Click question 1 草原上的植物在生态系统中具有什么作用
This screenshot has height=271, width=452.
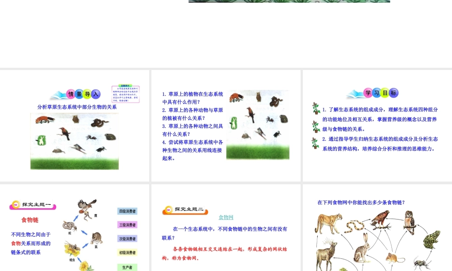click(x=193, y=98)
